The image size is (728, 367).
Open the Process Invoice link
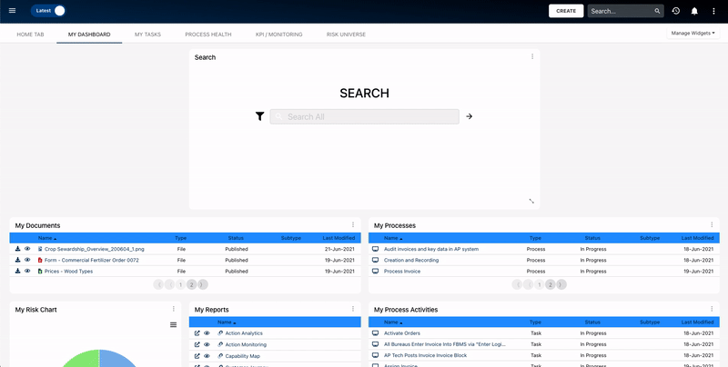[x=402, y=272]
